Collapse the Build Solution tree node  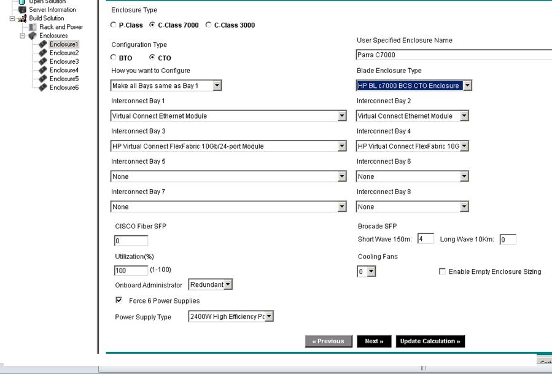click(12, 18)
